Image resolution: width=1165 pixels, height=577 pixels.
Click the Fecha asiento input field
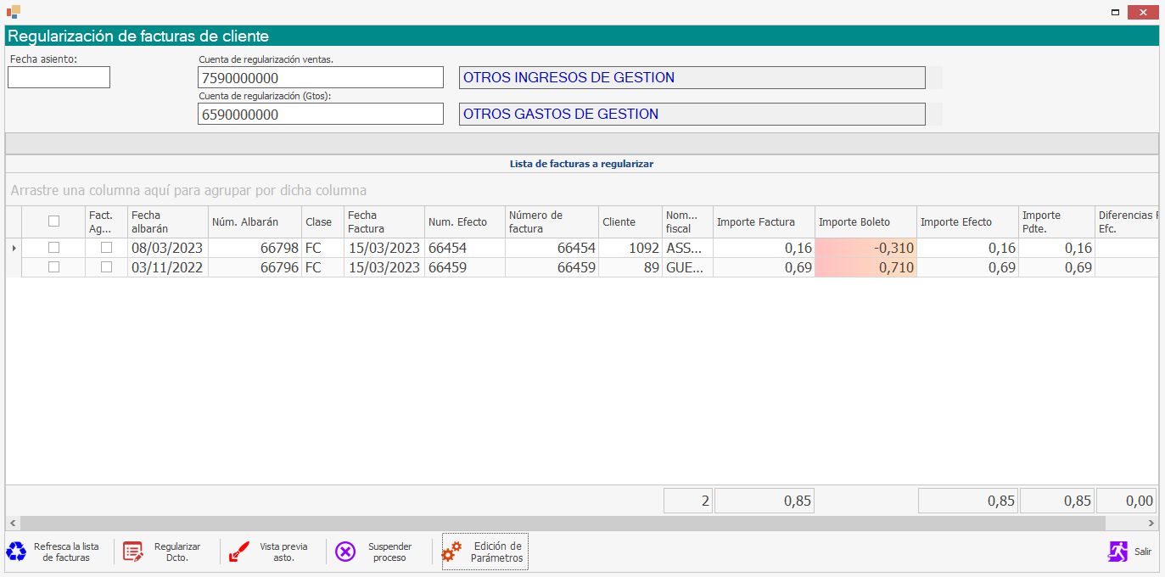tap(59, 77)
